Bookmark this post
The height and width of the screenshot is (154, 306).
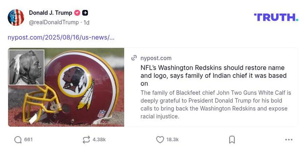(x=232, y=140)
